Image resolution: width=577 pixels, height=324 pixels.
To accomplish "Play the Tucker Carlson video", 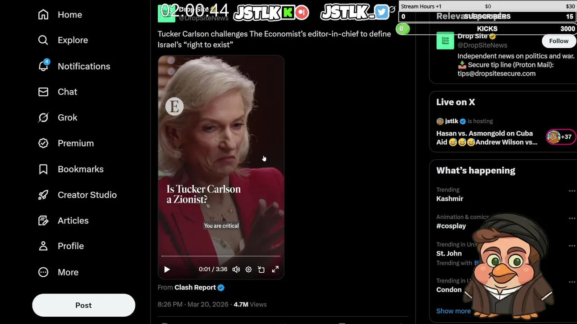I will (x=167, y=270).
